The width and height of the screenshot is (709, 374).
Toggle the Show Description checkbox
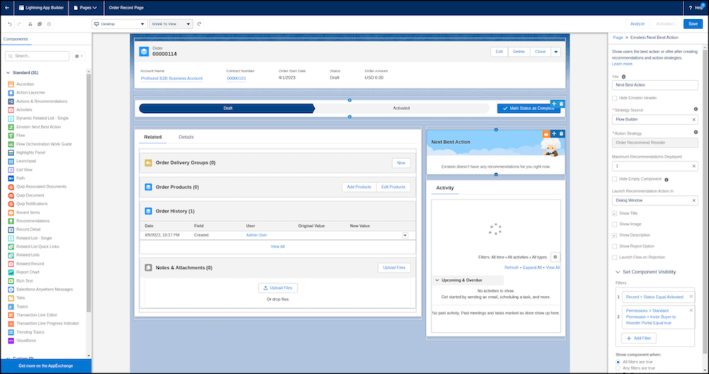point(615,236)
